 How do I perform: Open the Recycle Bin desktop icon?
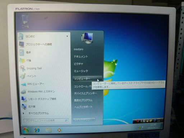tap(25, 21)
